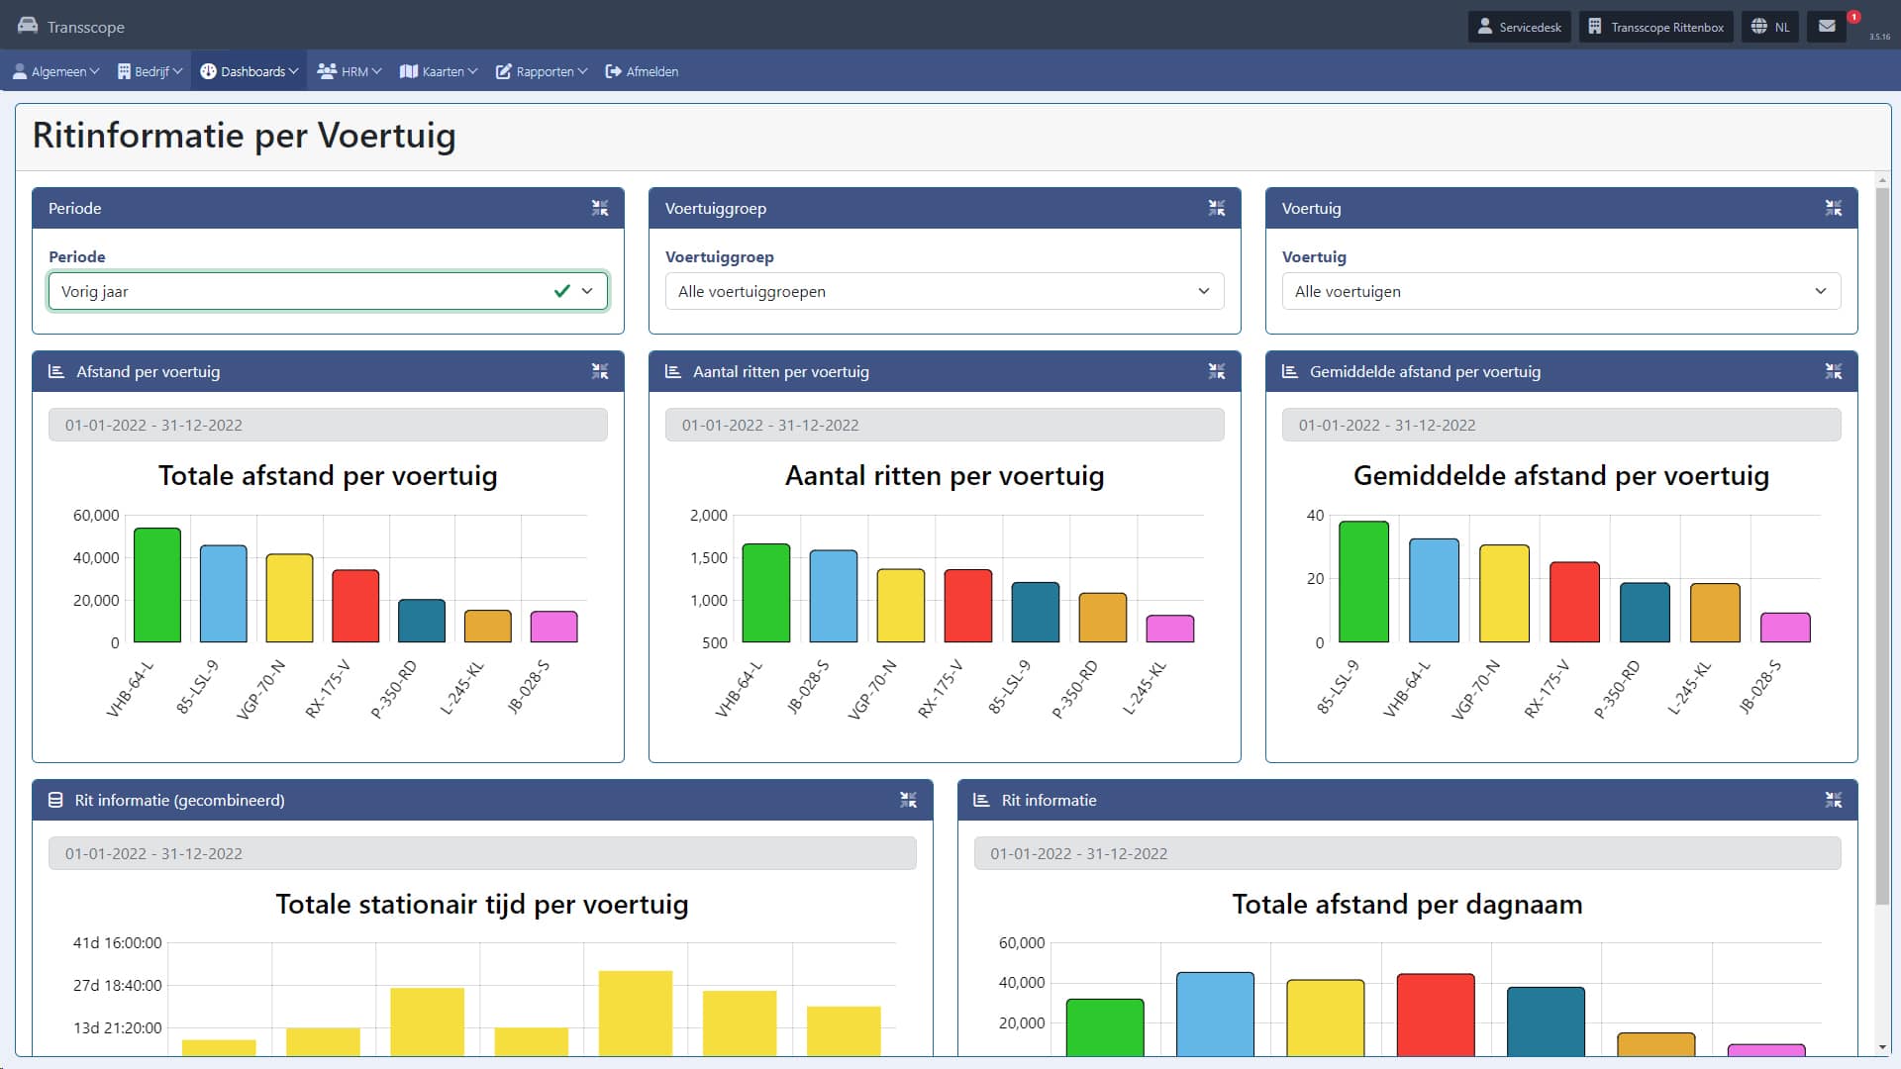Click the green 85-LSL-9 bar in Gemiddelde afstand chart

pyautogui.click(x=1364, y=582)
